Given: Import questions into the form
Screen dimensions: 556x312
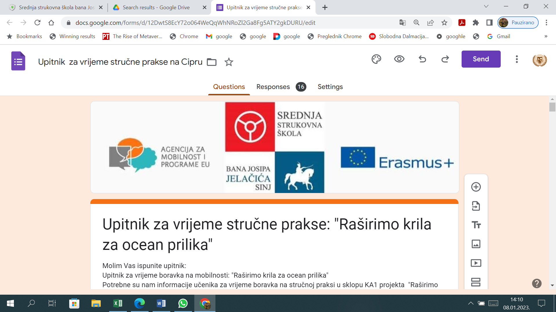Looking at the screenshot, I should click(x=476, y=206).
